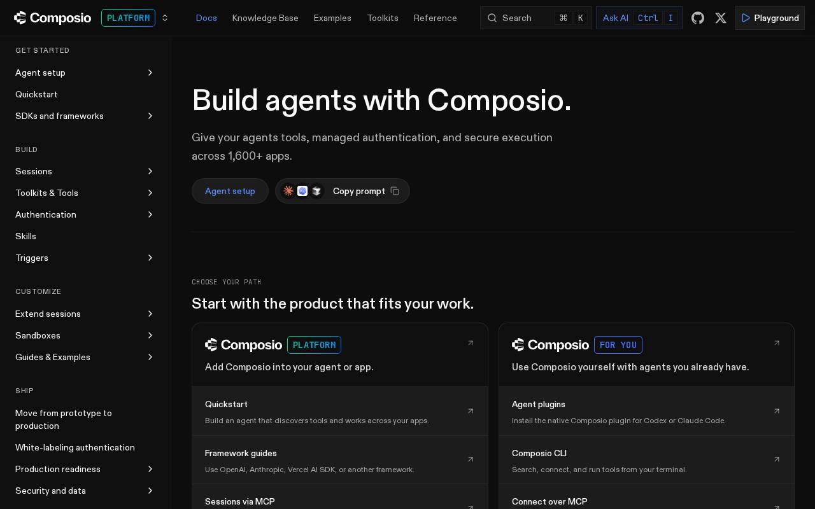Switch to the Docs tab
The width and height of the screenshot is (815, 509).
[x=206, y=18]
